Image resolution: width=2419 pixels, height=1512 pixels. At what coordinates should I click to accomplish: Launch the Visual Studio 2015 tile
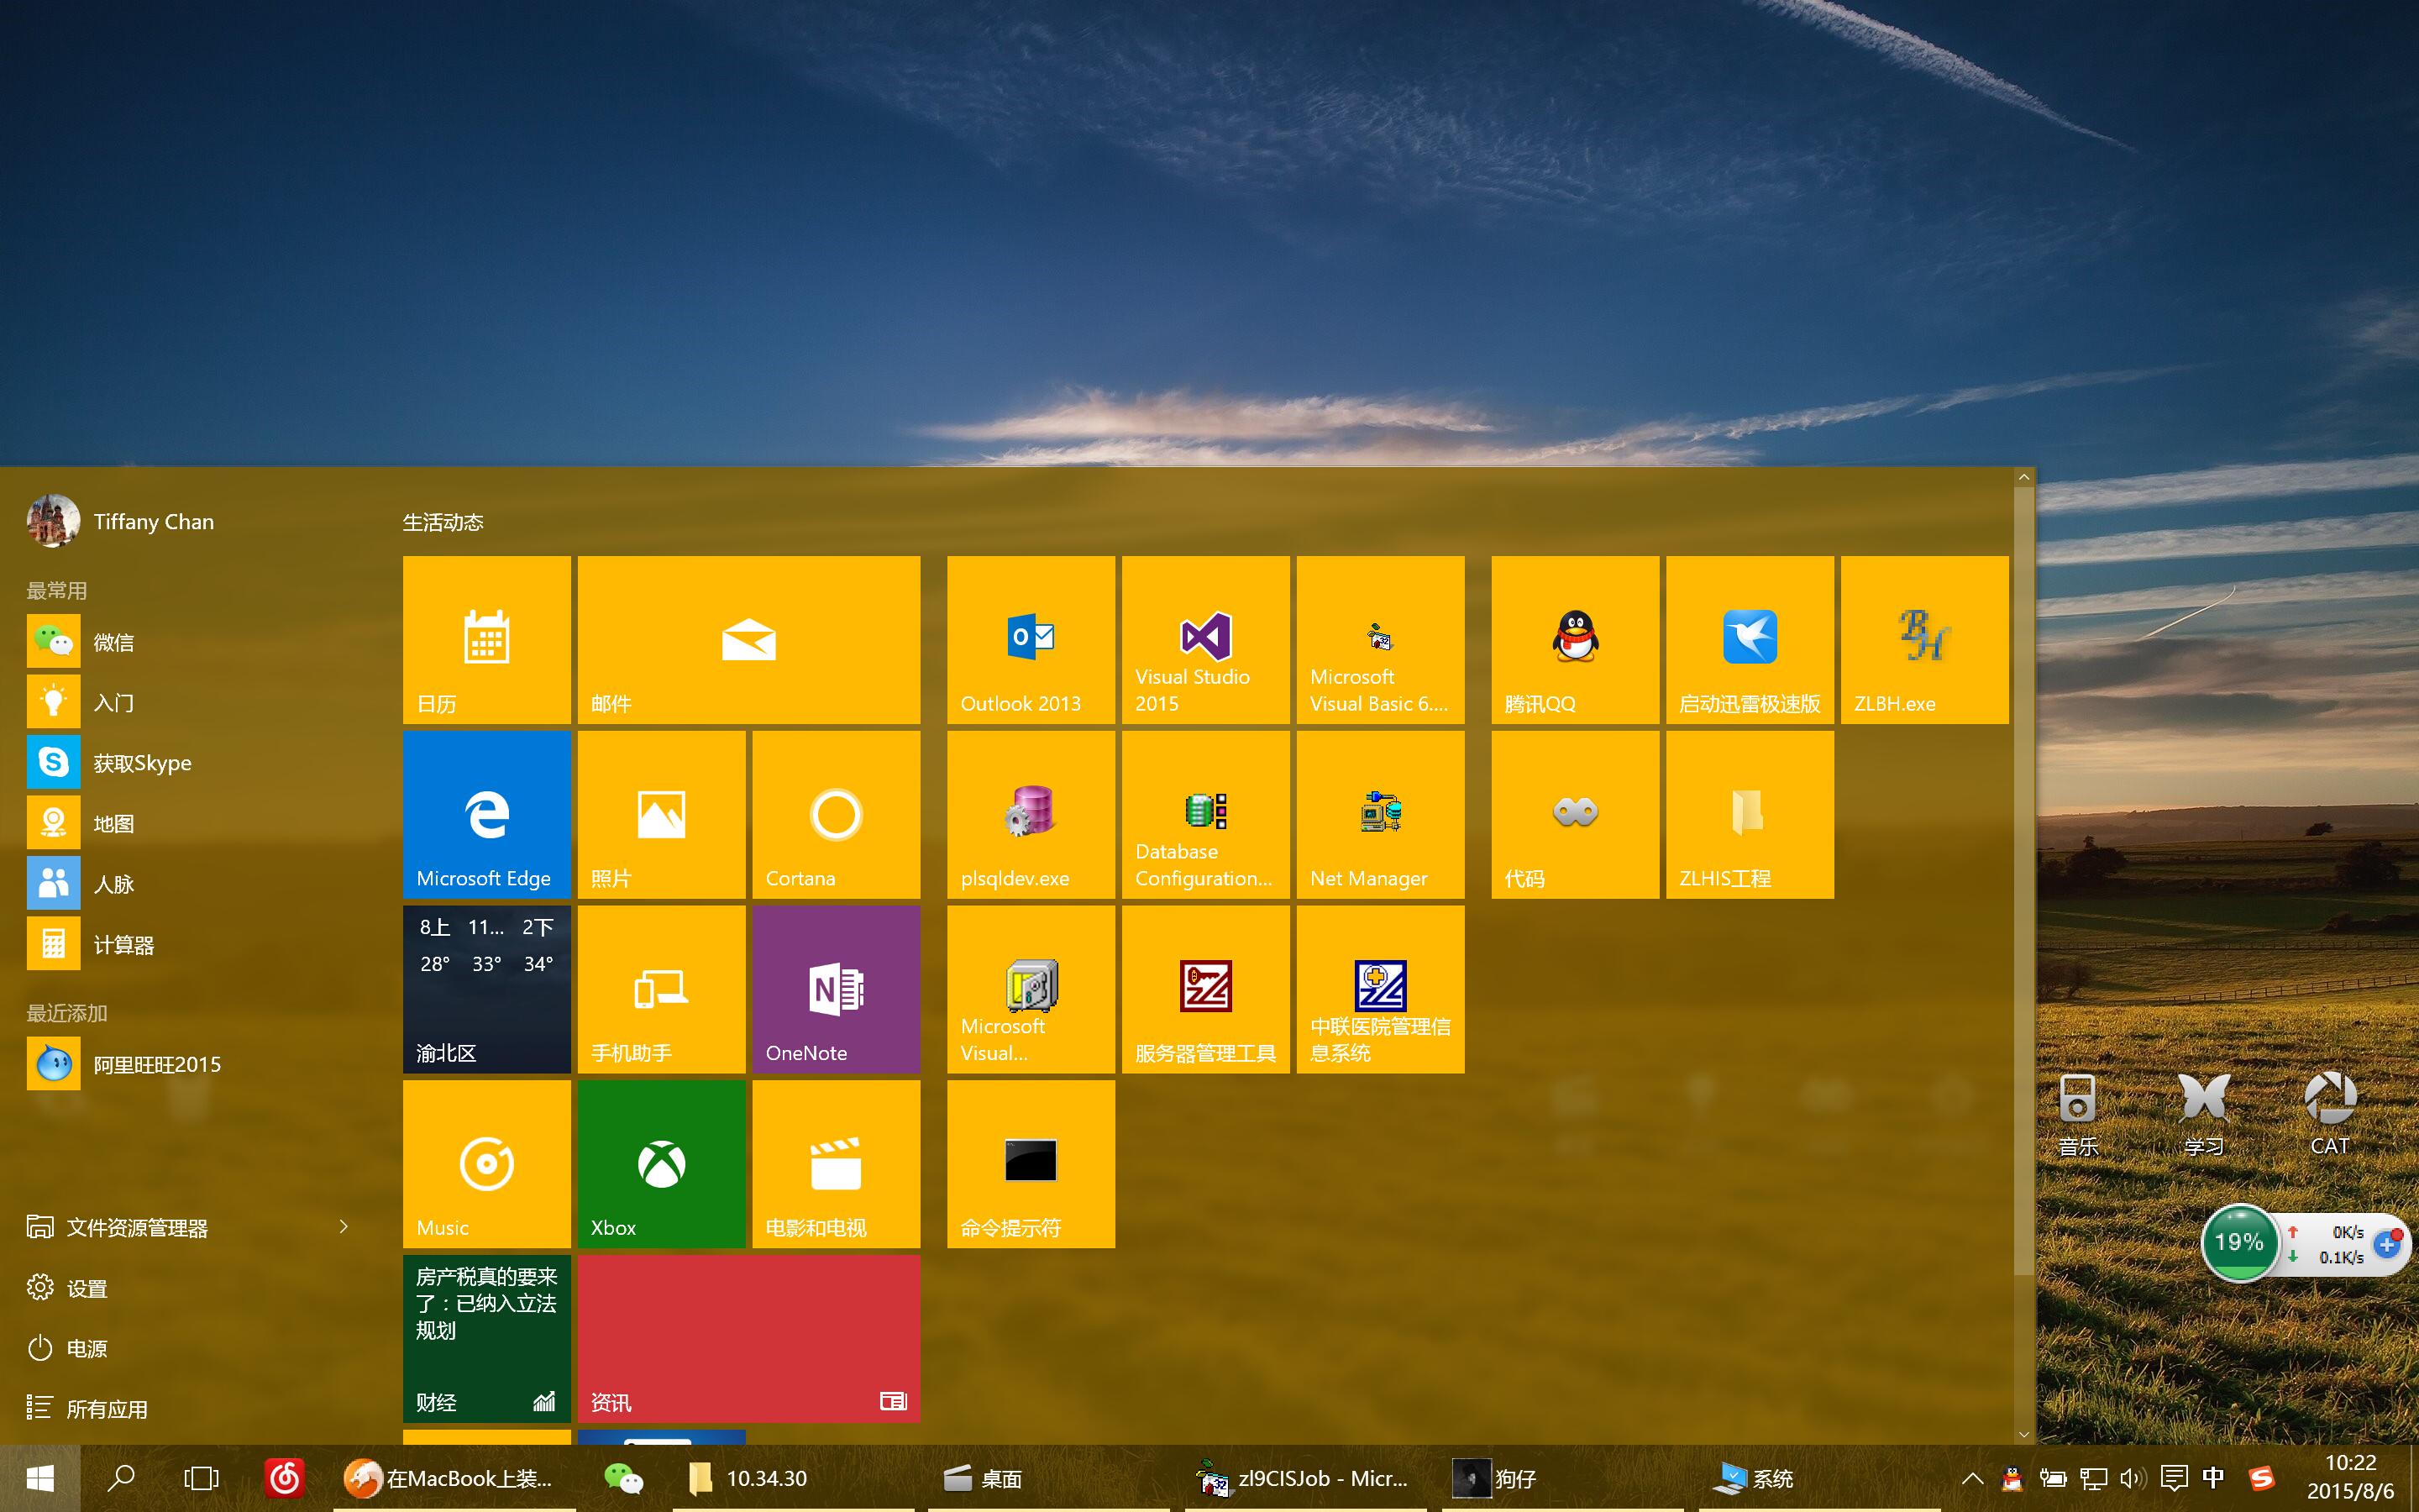1205,640
